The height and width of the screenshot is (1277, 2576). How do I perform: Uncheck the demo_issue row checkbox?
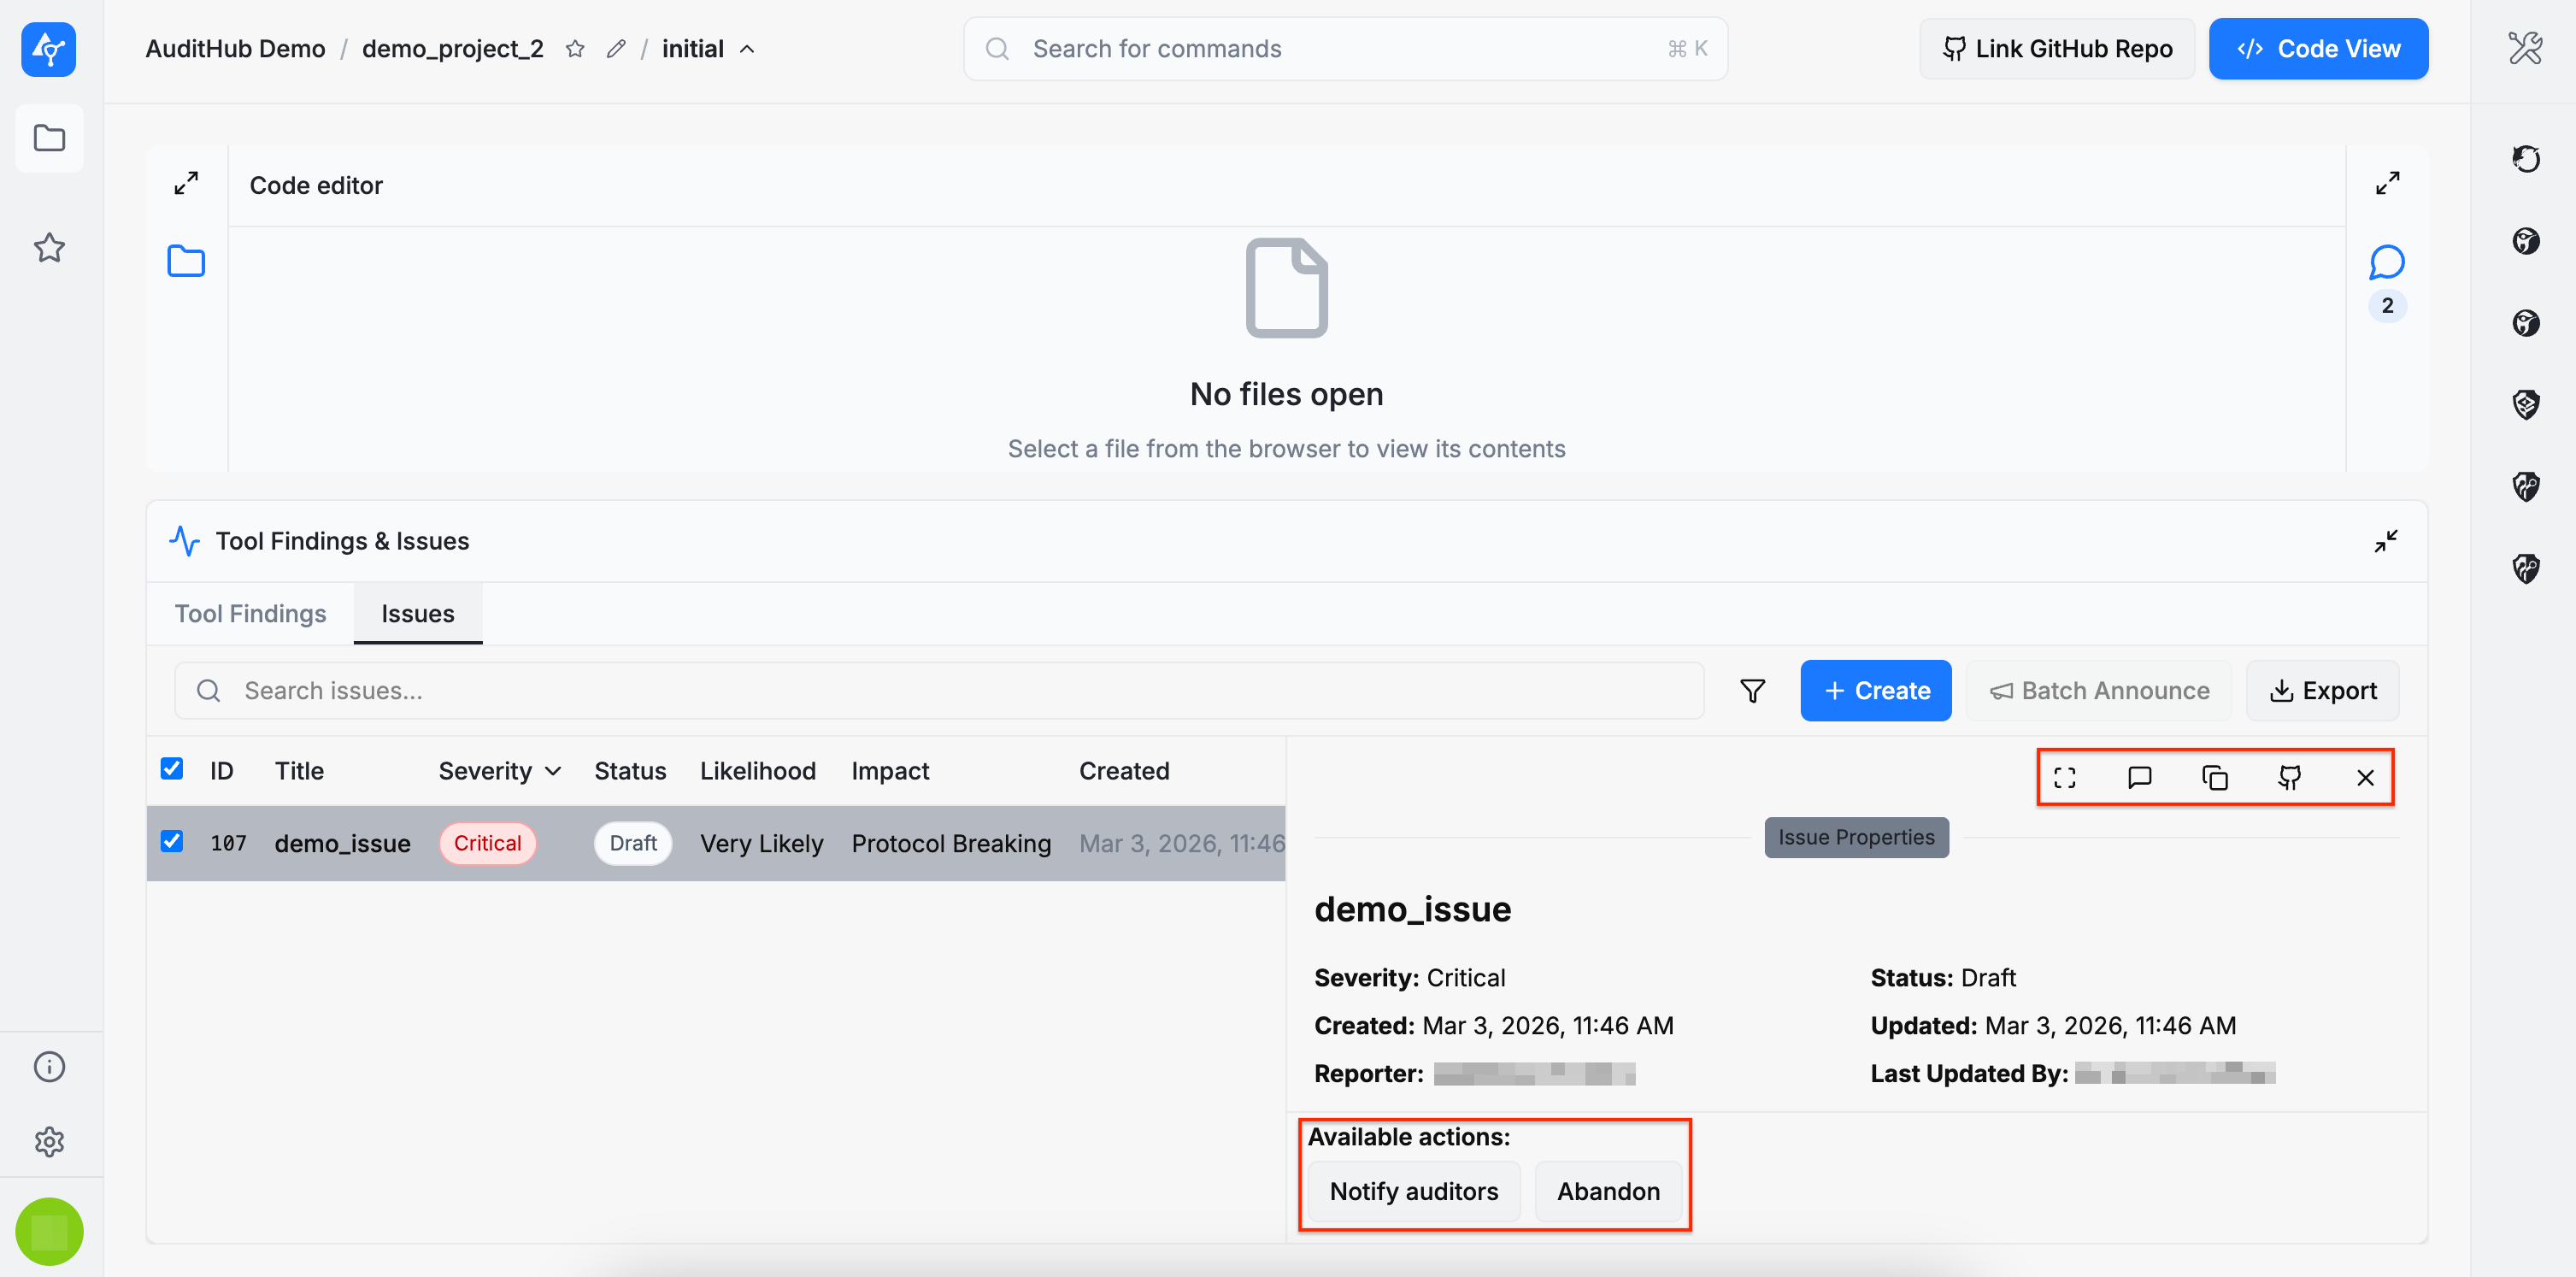[172, 841]
